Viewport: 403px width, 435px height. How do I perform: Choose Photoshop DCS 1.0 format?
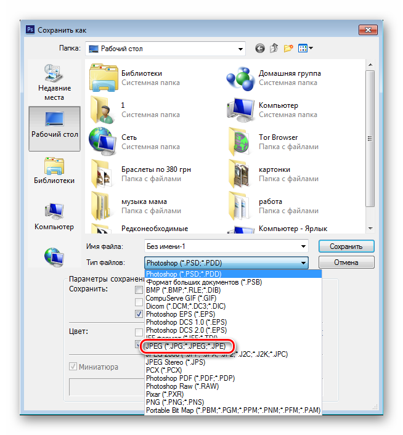coord(233,322)
